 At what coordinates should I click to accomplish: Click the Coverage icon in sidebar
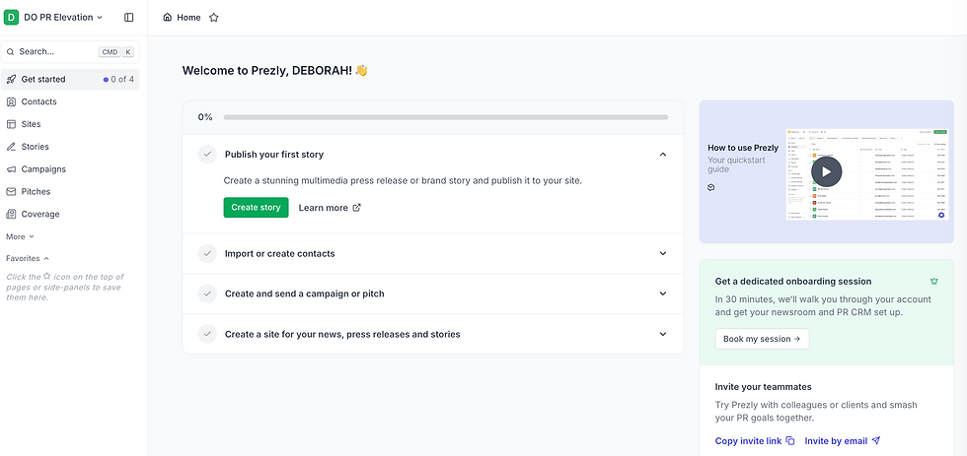tap(11, 214)
